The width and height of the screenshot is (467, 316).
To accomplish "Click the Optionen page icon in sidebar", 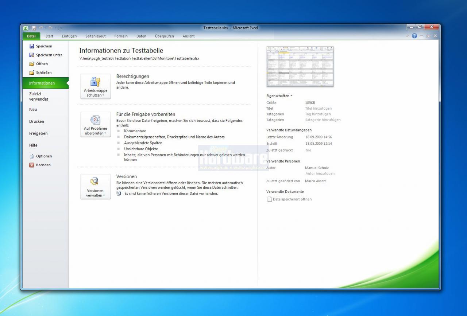I will [x=32, y=156].
